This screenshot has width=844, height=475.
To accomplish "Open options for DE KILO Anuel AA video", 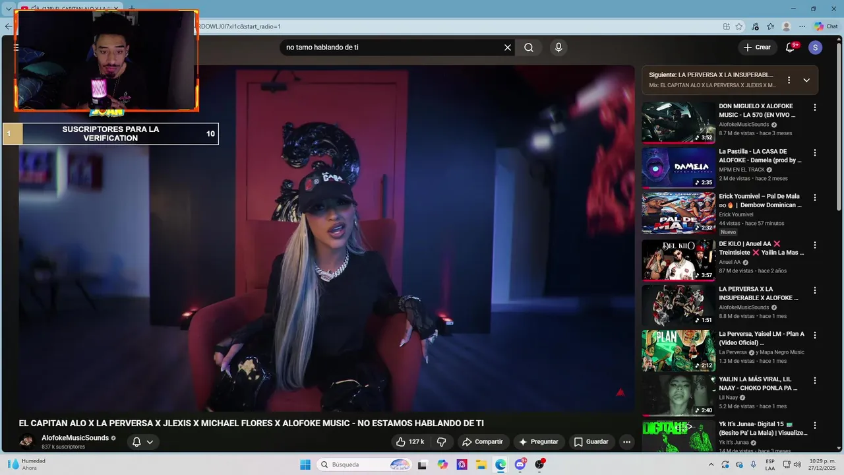I will point(815,245).
